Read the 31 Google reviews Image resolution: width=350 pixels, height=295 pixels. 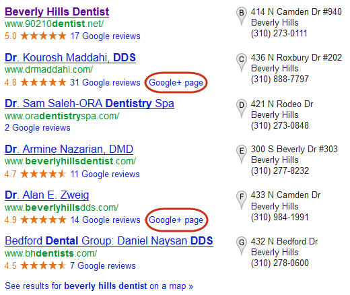click(x=105, y=83)
